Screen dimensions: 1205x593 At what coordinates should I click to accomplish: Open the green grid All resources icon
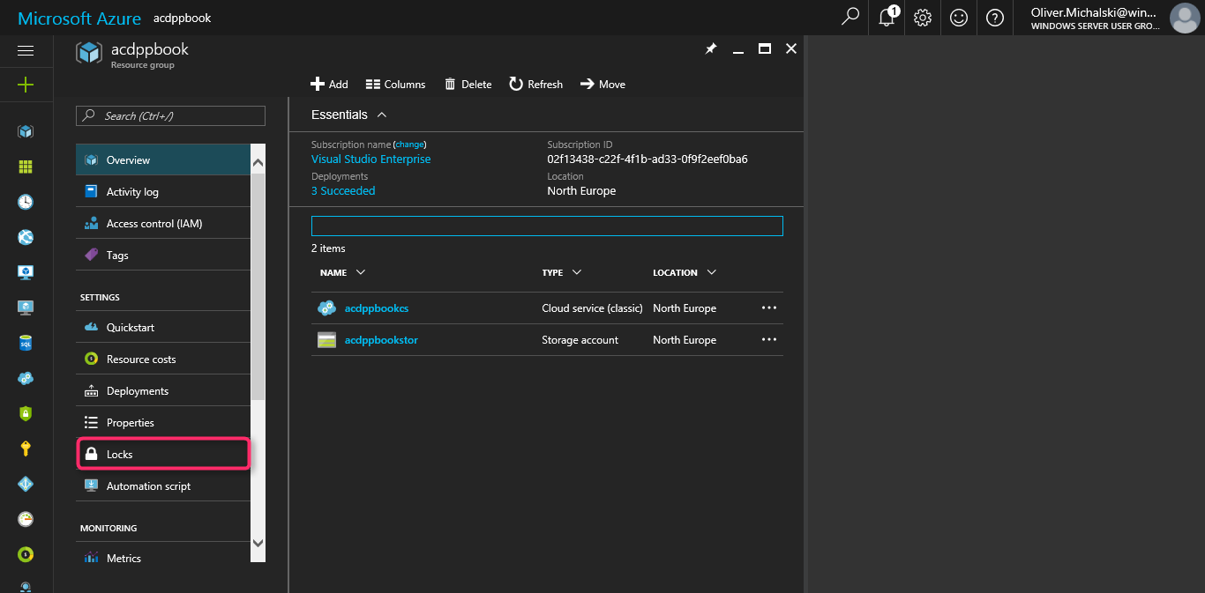[26, 167]
